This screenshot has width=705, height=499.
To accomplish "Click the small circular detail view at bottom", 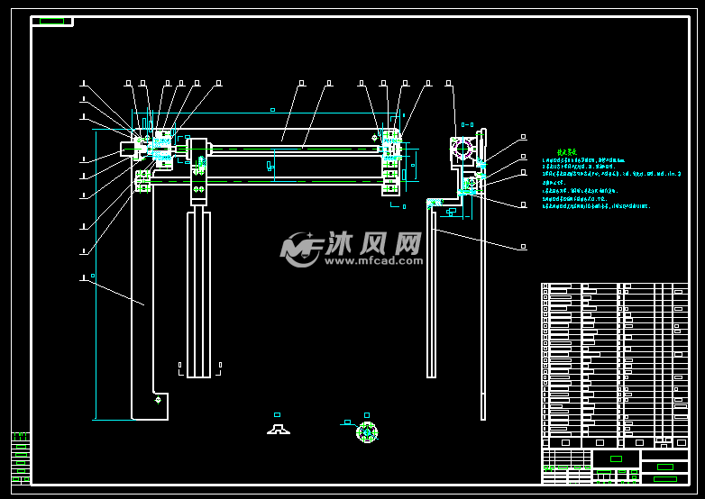I will [x=367, y=432].
